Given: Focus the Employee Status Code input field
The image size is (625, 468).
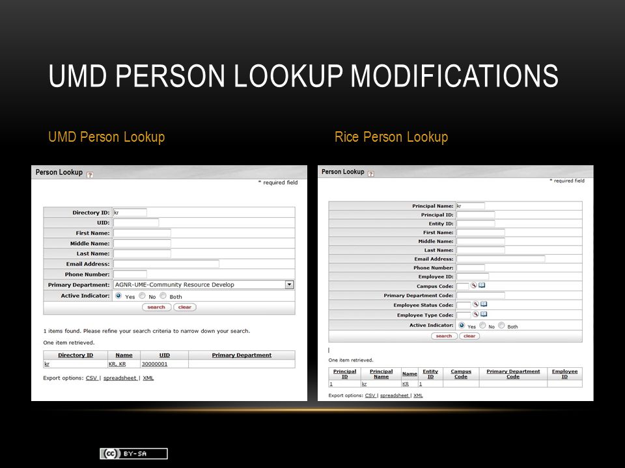Looking at the screenshot, I should click(464, 305).
